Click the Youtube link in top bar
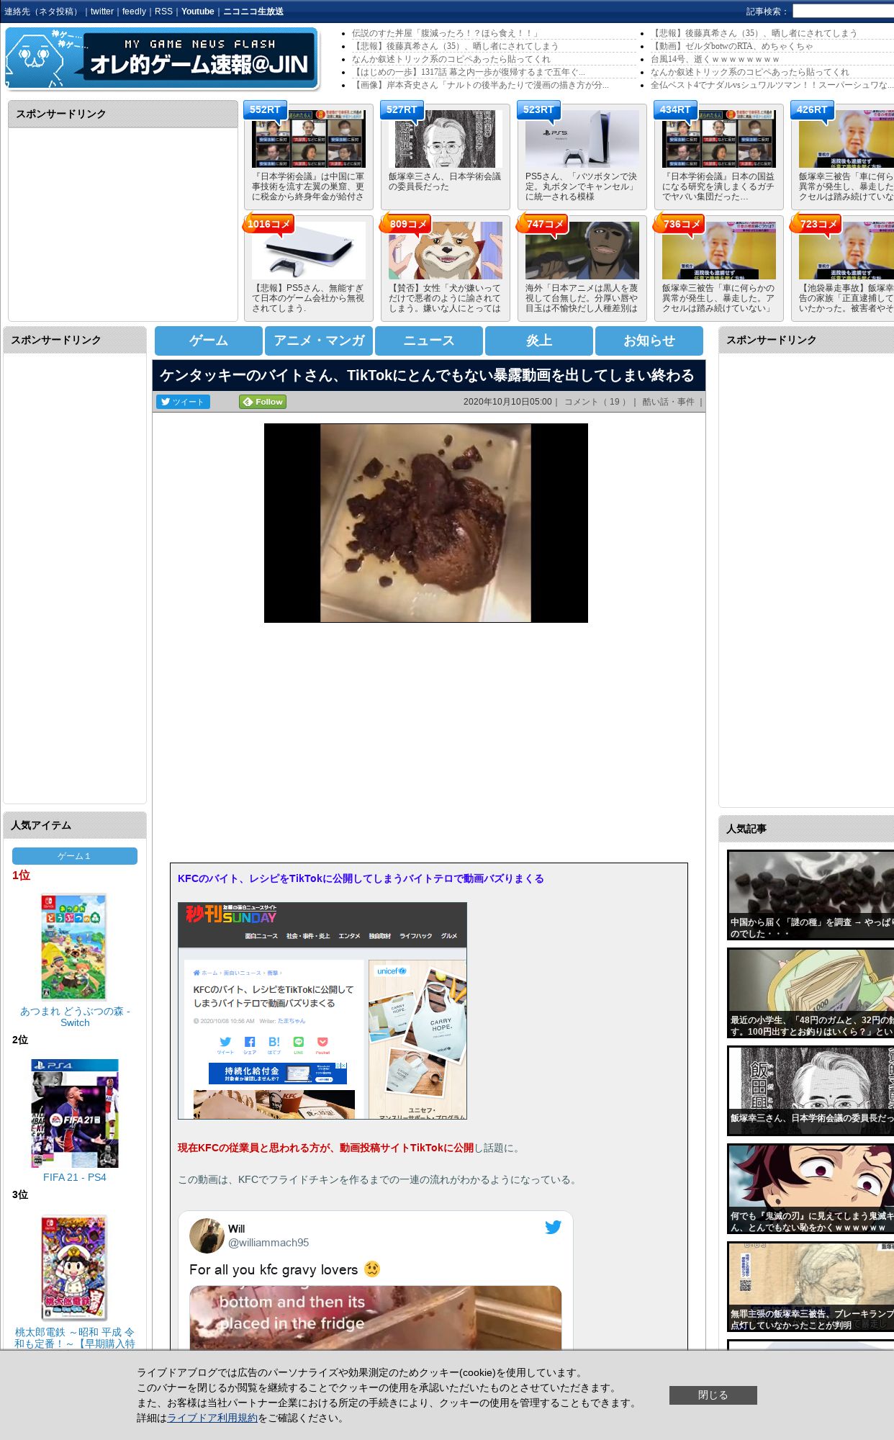The width and height of the screenshot is (894, 1440). click(x=198, y=12)
